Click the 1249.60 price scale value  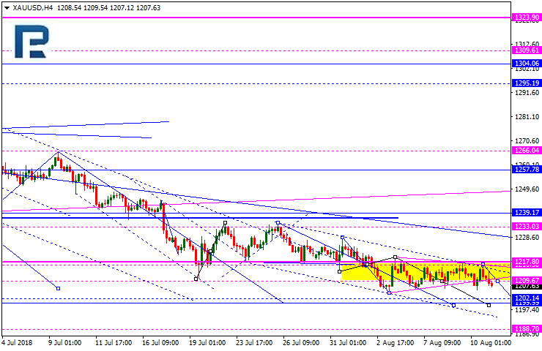[527, 189]
